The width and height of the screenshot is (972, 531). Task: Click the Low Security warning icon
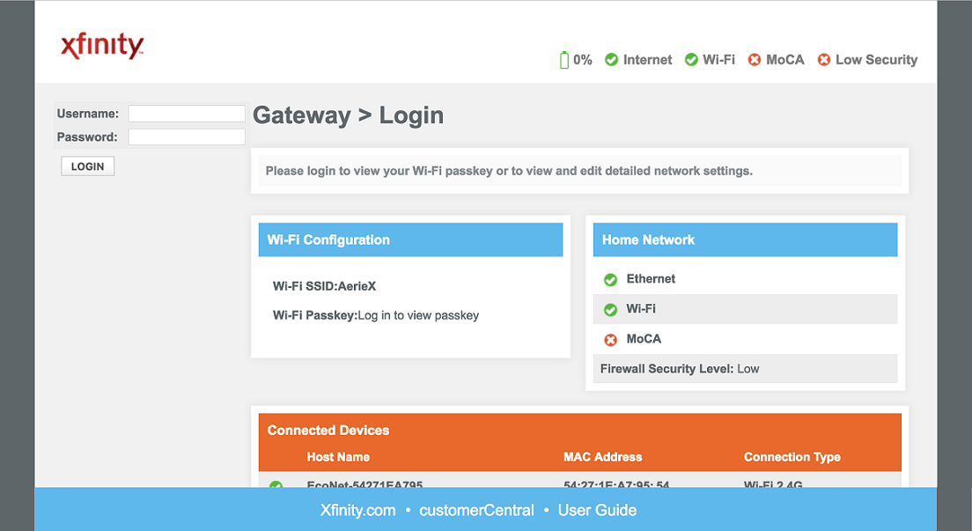click(823, 59)
